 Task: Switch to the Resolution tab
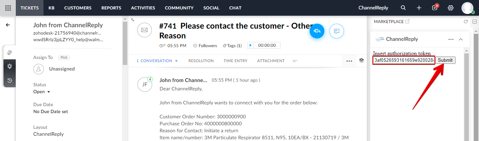pyautogui.click(x=201, y=61)
